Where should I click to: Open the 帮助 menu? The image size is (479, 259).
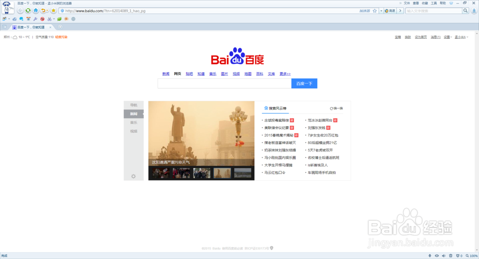[443, 3]
